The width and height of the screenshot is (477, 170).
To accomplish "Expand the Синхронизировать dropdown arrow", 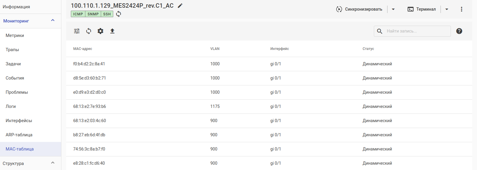I will [393, 9].
